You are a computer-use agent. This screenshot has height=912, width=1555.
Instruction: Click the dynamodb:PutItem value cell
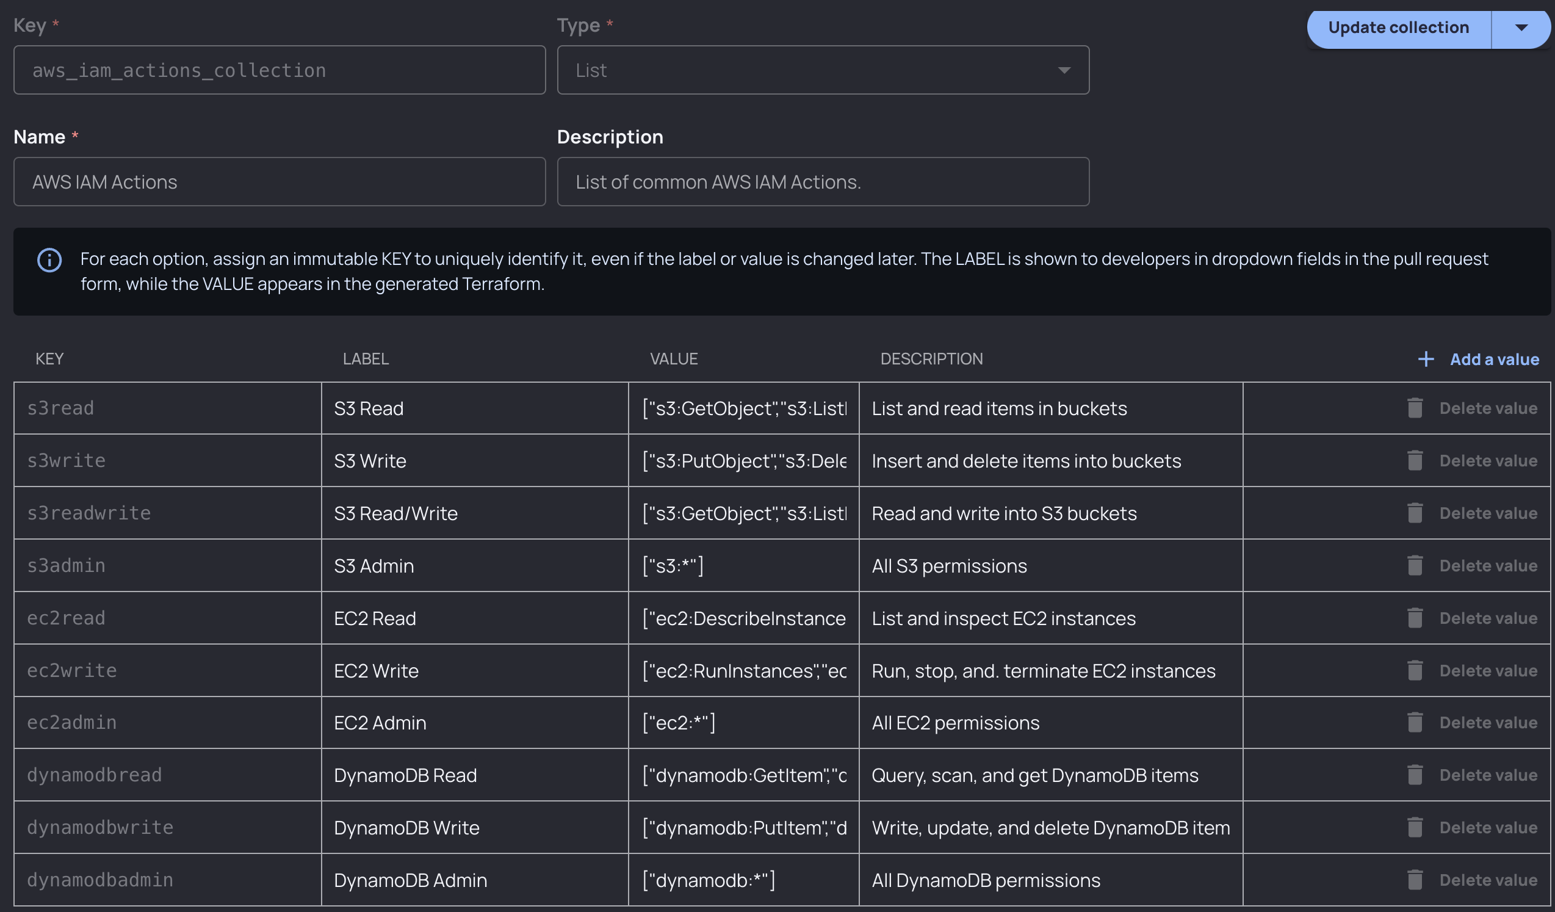(743, 827)
